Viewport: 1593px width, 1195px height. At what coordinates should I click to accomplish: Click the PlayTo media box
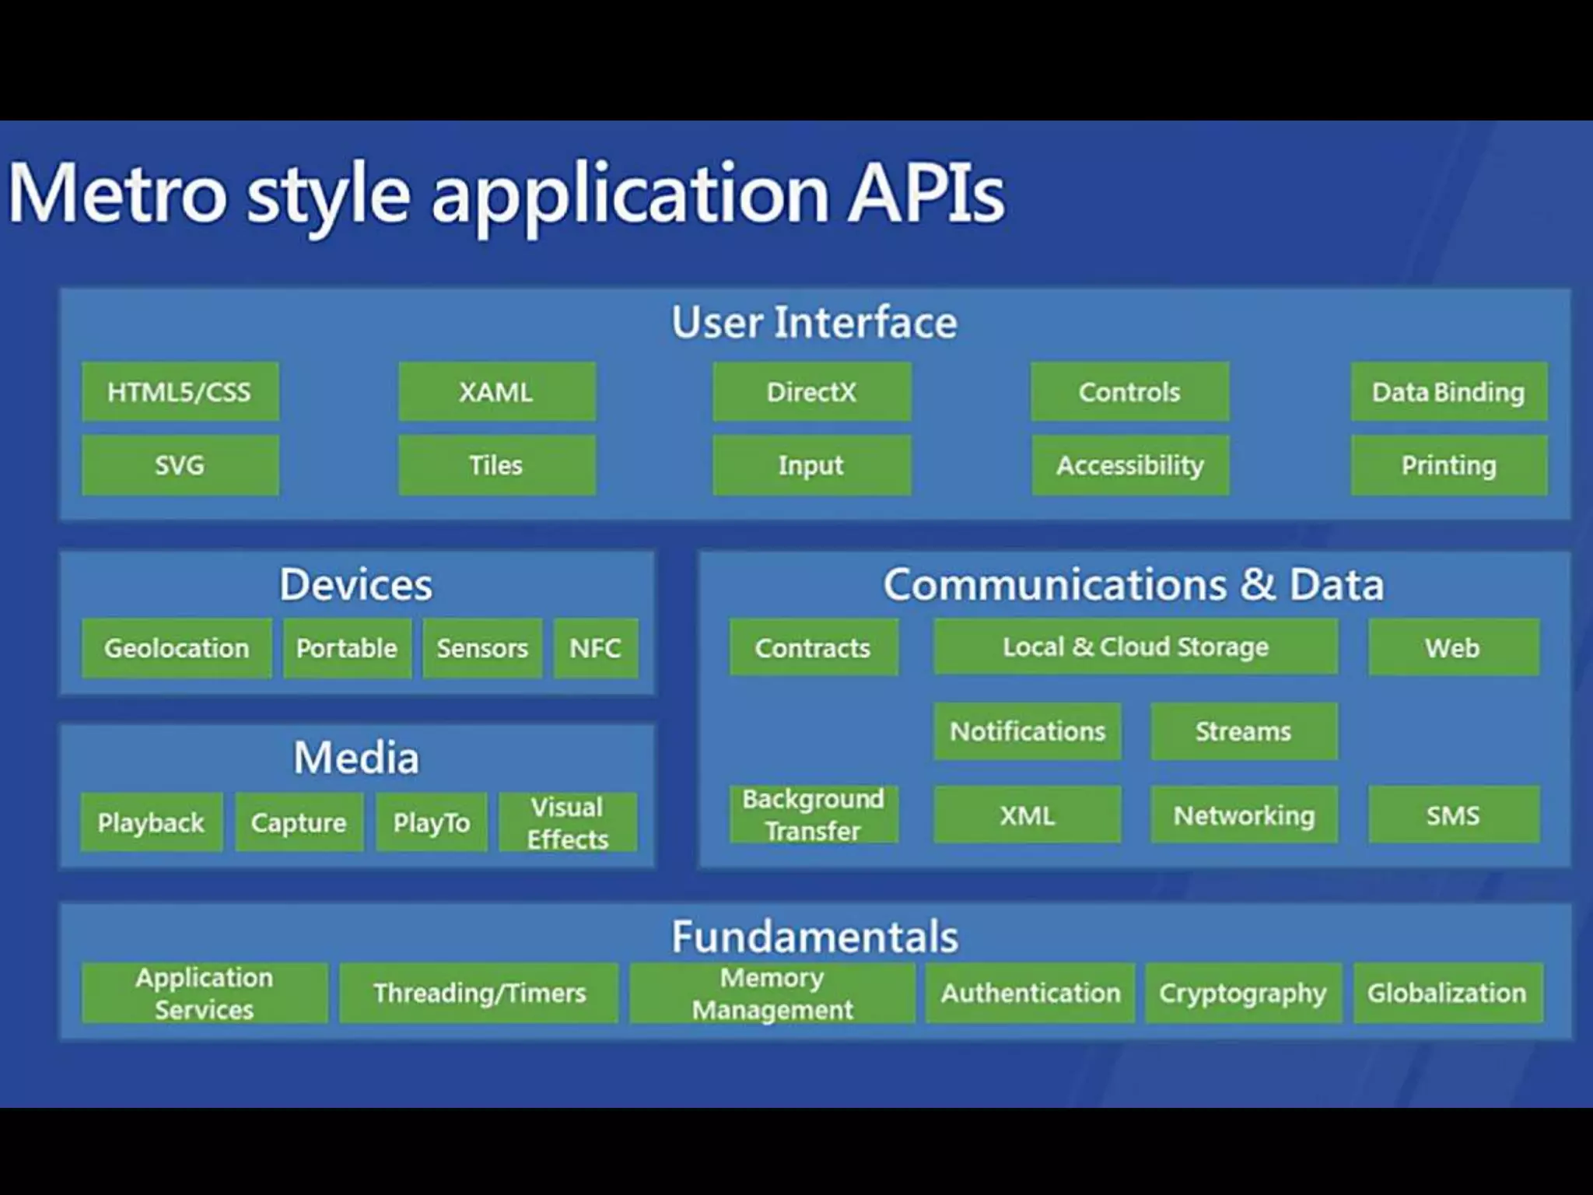pos(431,822)
